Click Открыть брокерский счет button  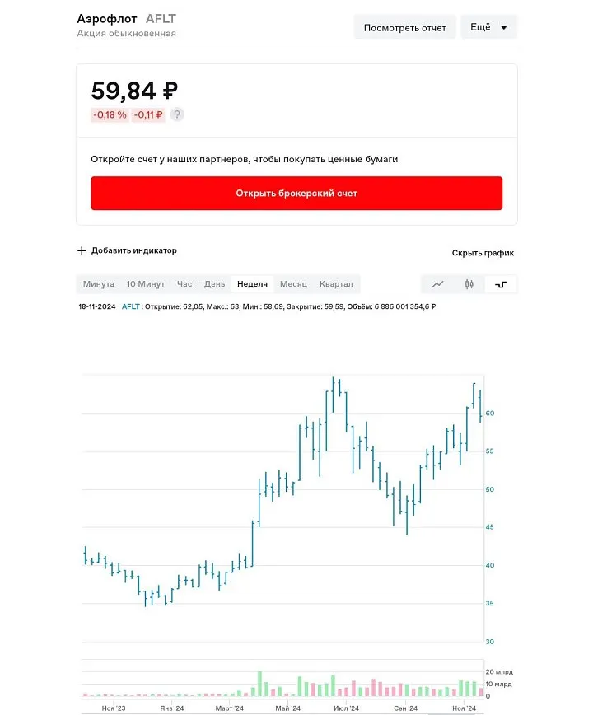click(296, 194)
